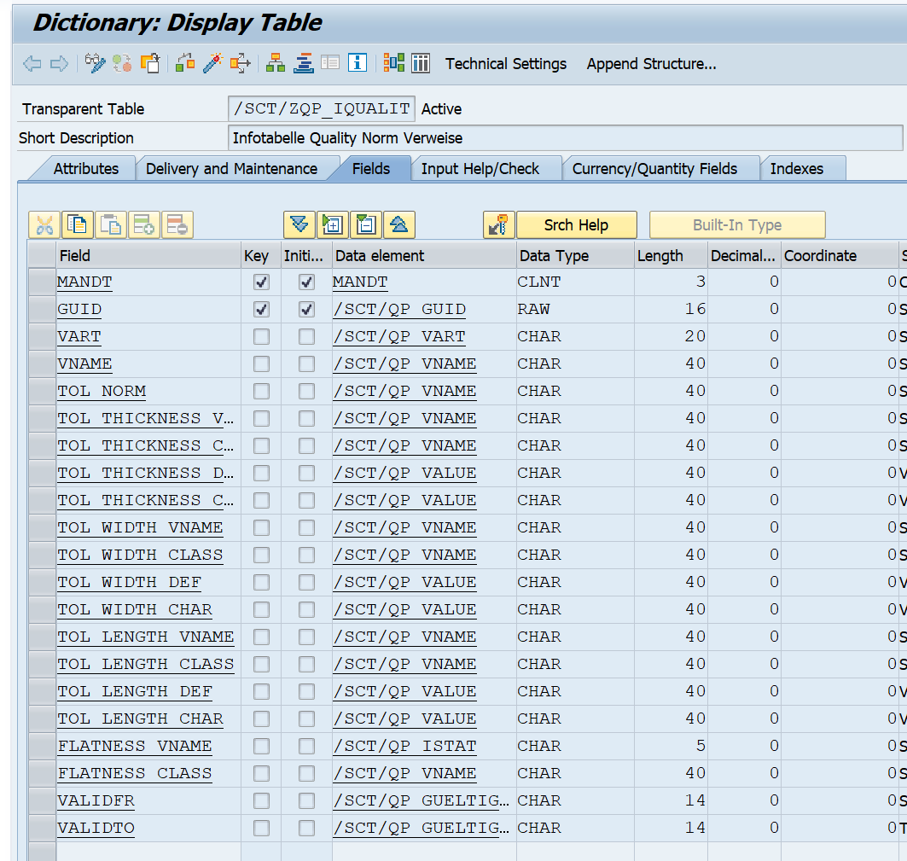The height and width of the screenshot is (861, 907).
Task: Click the Srch Help button
Action: (x=576, y=225)
